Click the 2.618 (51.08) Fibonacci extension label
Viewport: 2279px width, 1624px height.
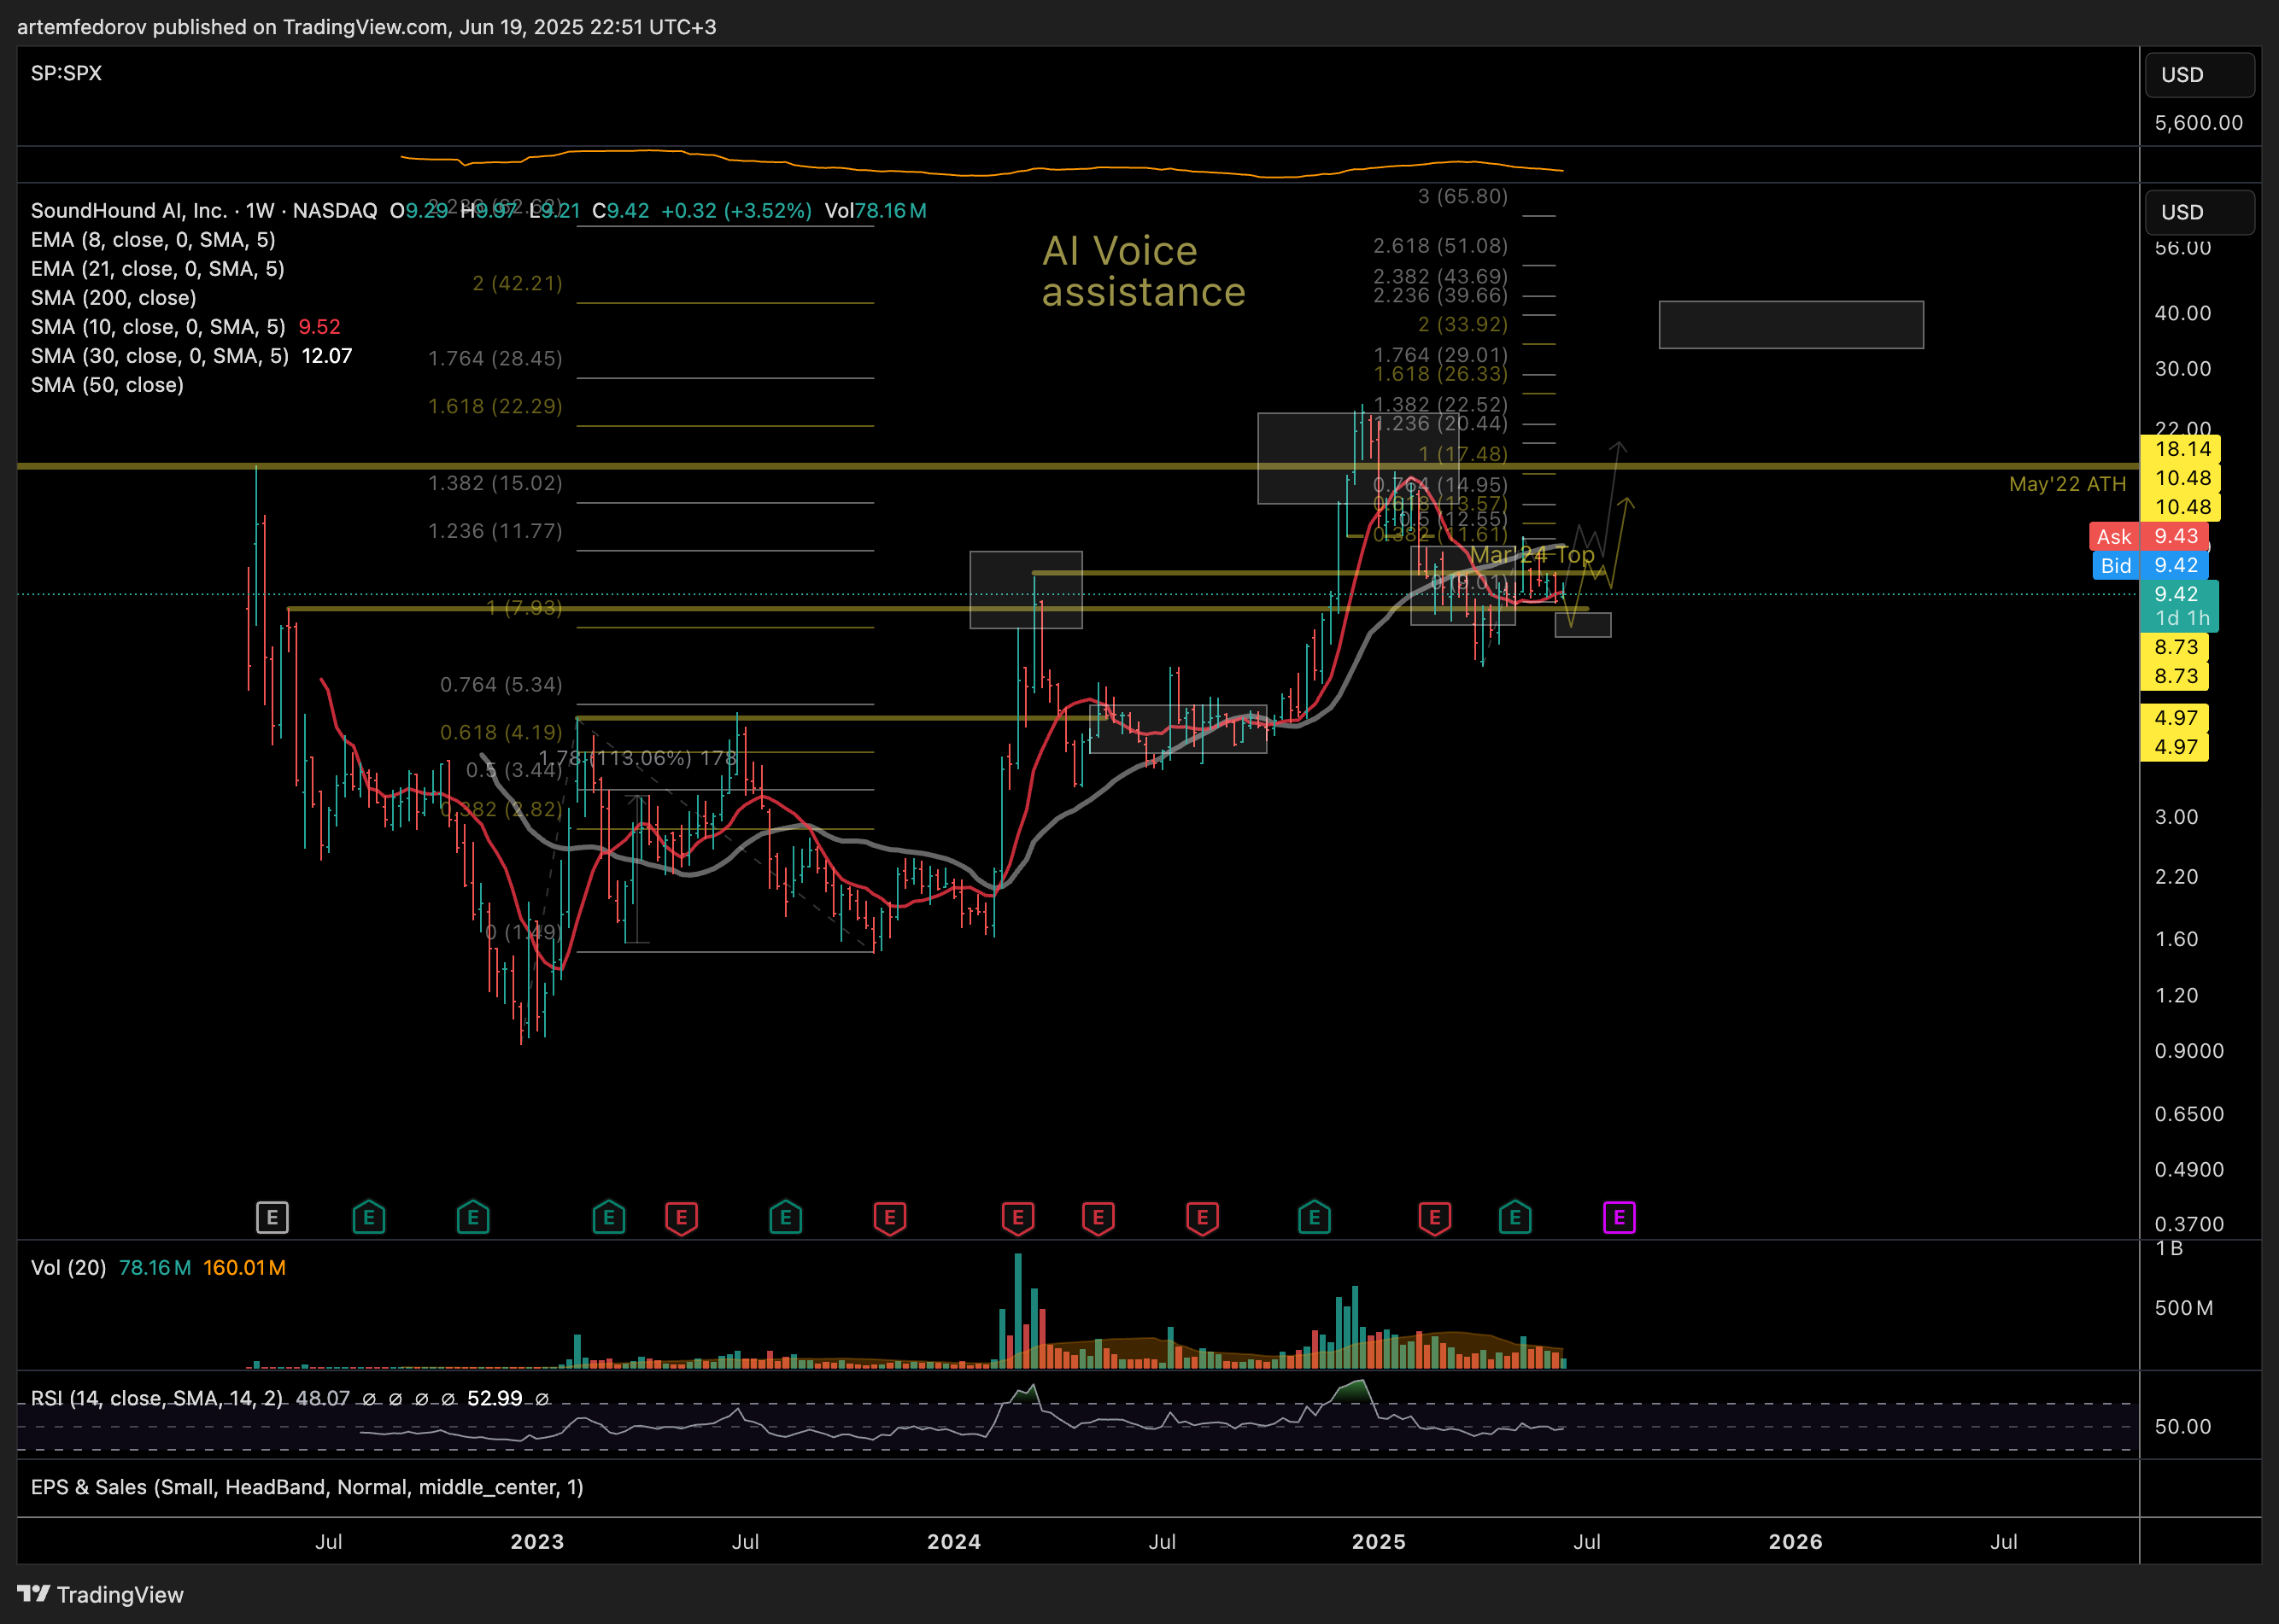(x=1441, y=245)
